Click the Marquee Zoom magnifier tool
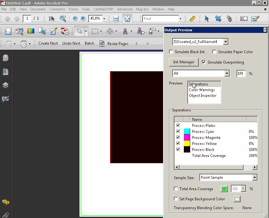269x218 pixels. click(x=63, y=19)
